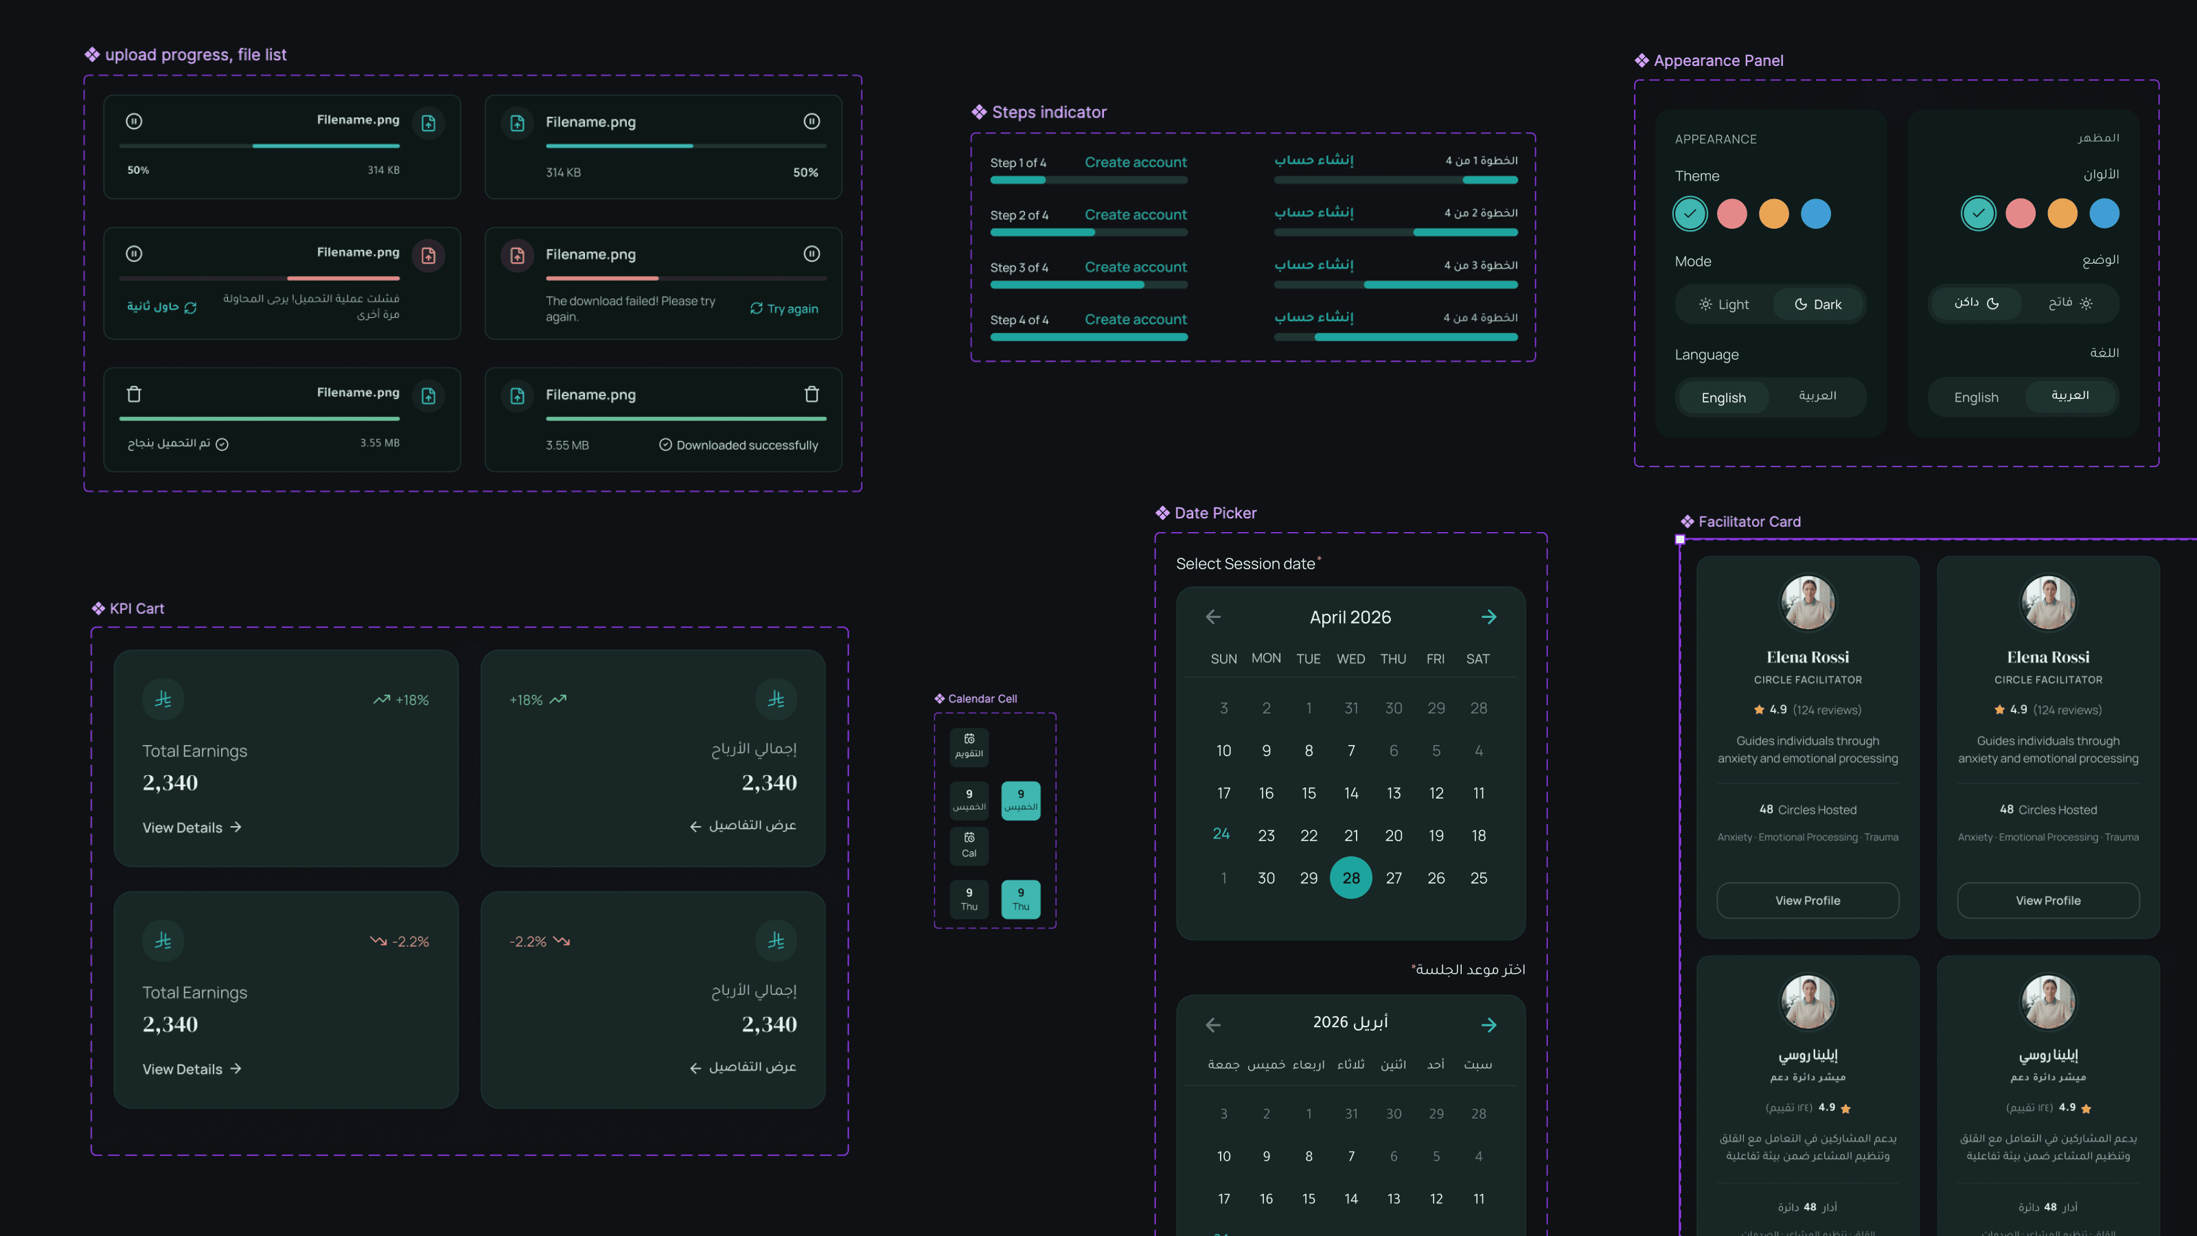Open View Details on -2.2% Total Earnings
This screenshot has height=1236, width=2197.
[x=192, y=1069]
